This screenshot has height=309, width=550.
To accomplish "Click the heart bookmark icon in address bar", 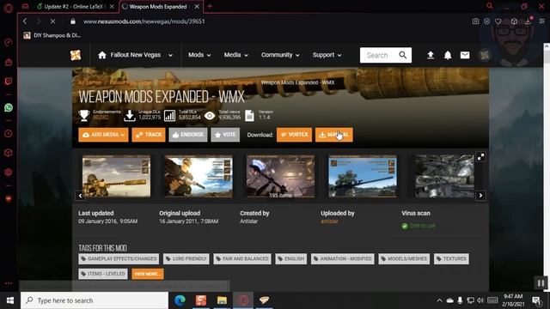I will point(498,21).
